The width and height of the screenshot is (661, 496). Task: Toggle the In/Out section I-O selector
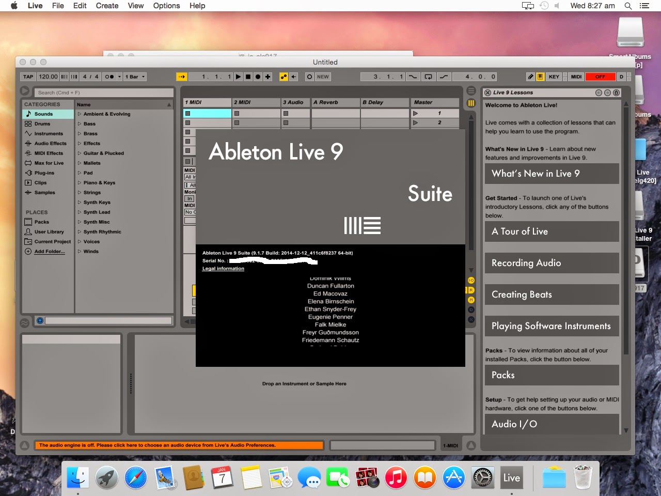click(x=471, y=280)
